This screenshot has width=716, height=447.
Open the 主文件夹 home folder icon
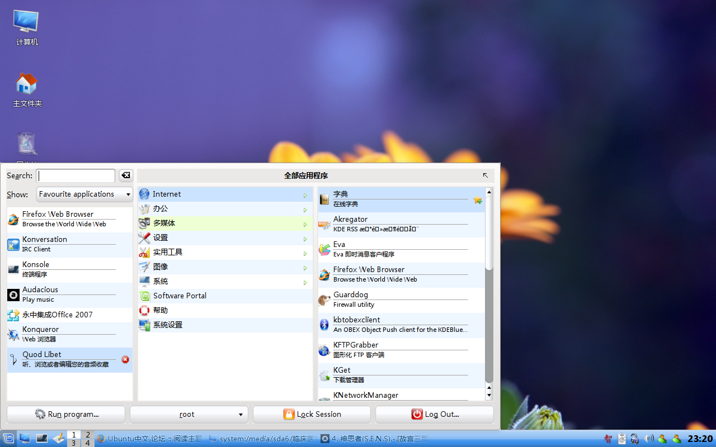[x=27, y=89]
